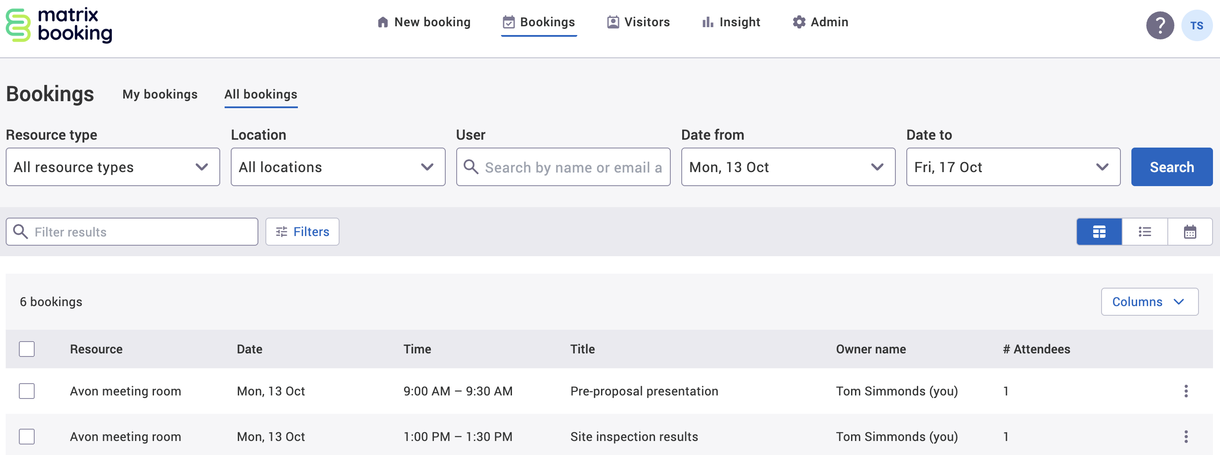Select the Pre-proposal presentation row checkbox

27,391
